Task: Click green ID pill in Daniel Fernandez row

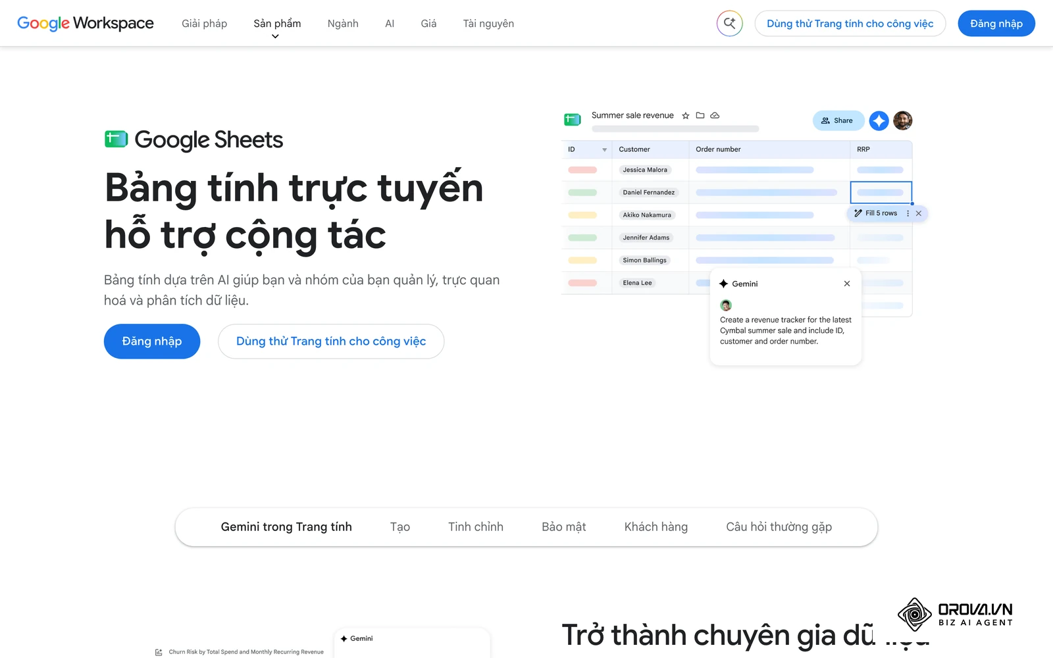Action: [582, 192]
